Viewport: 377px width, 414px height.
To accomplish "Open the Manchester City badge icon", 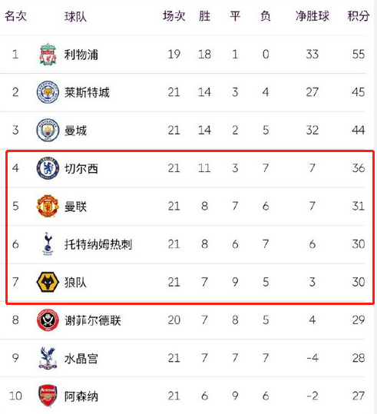I will 48,130.
